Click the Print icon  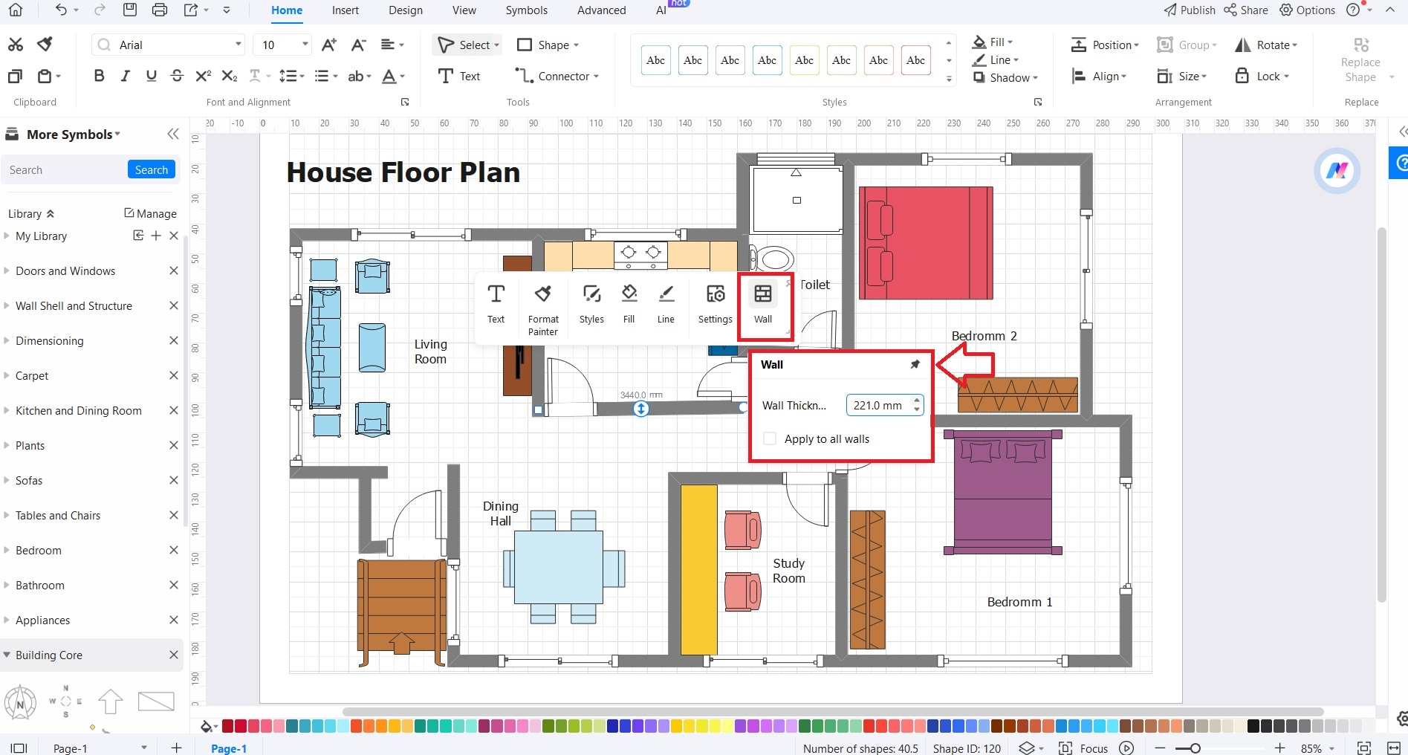159,10
